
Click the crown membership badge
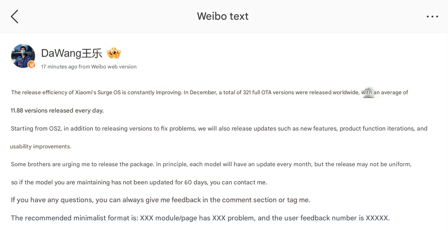pyautogui.click(x=114, y=53)
